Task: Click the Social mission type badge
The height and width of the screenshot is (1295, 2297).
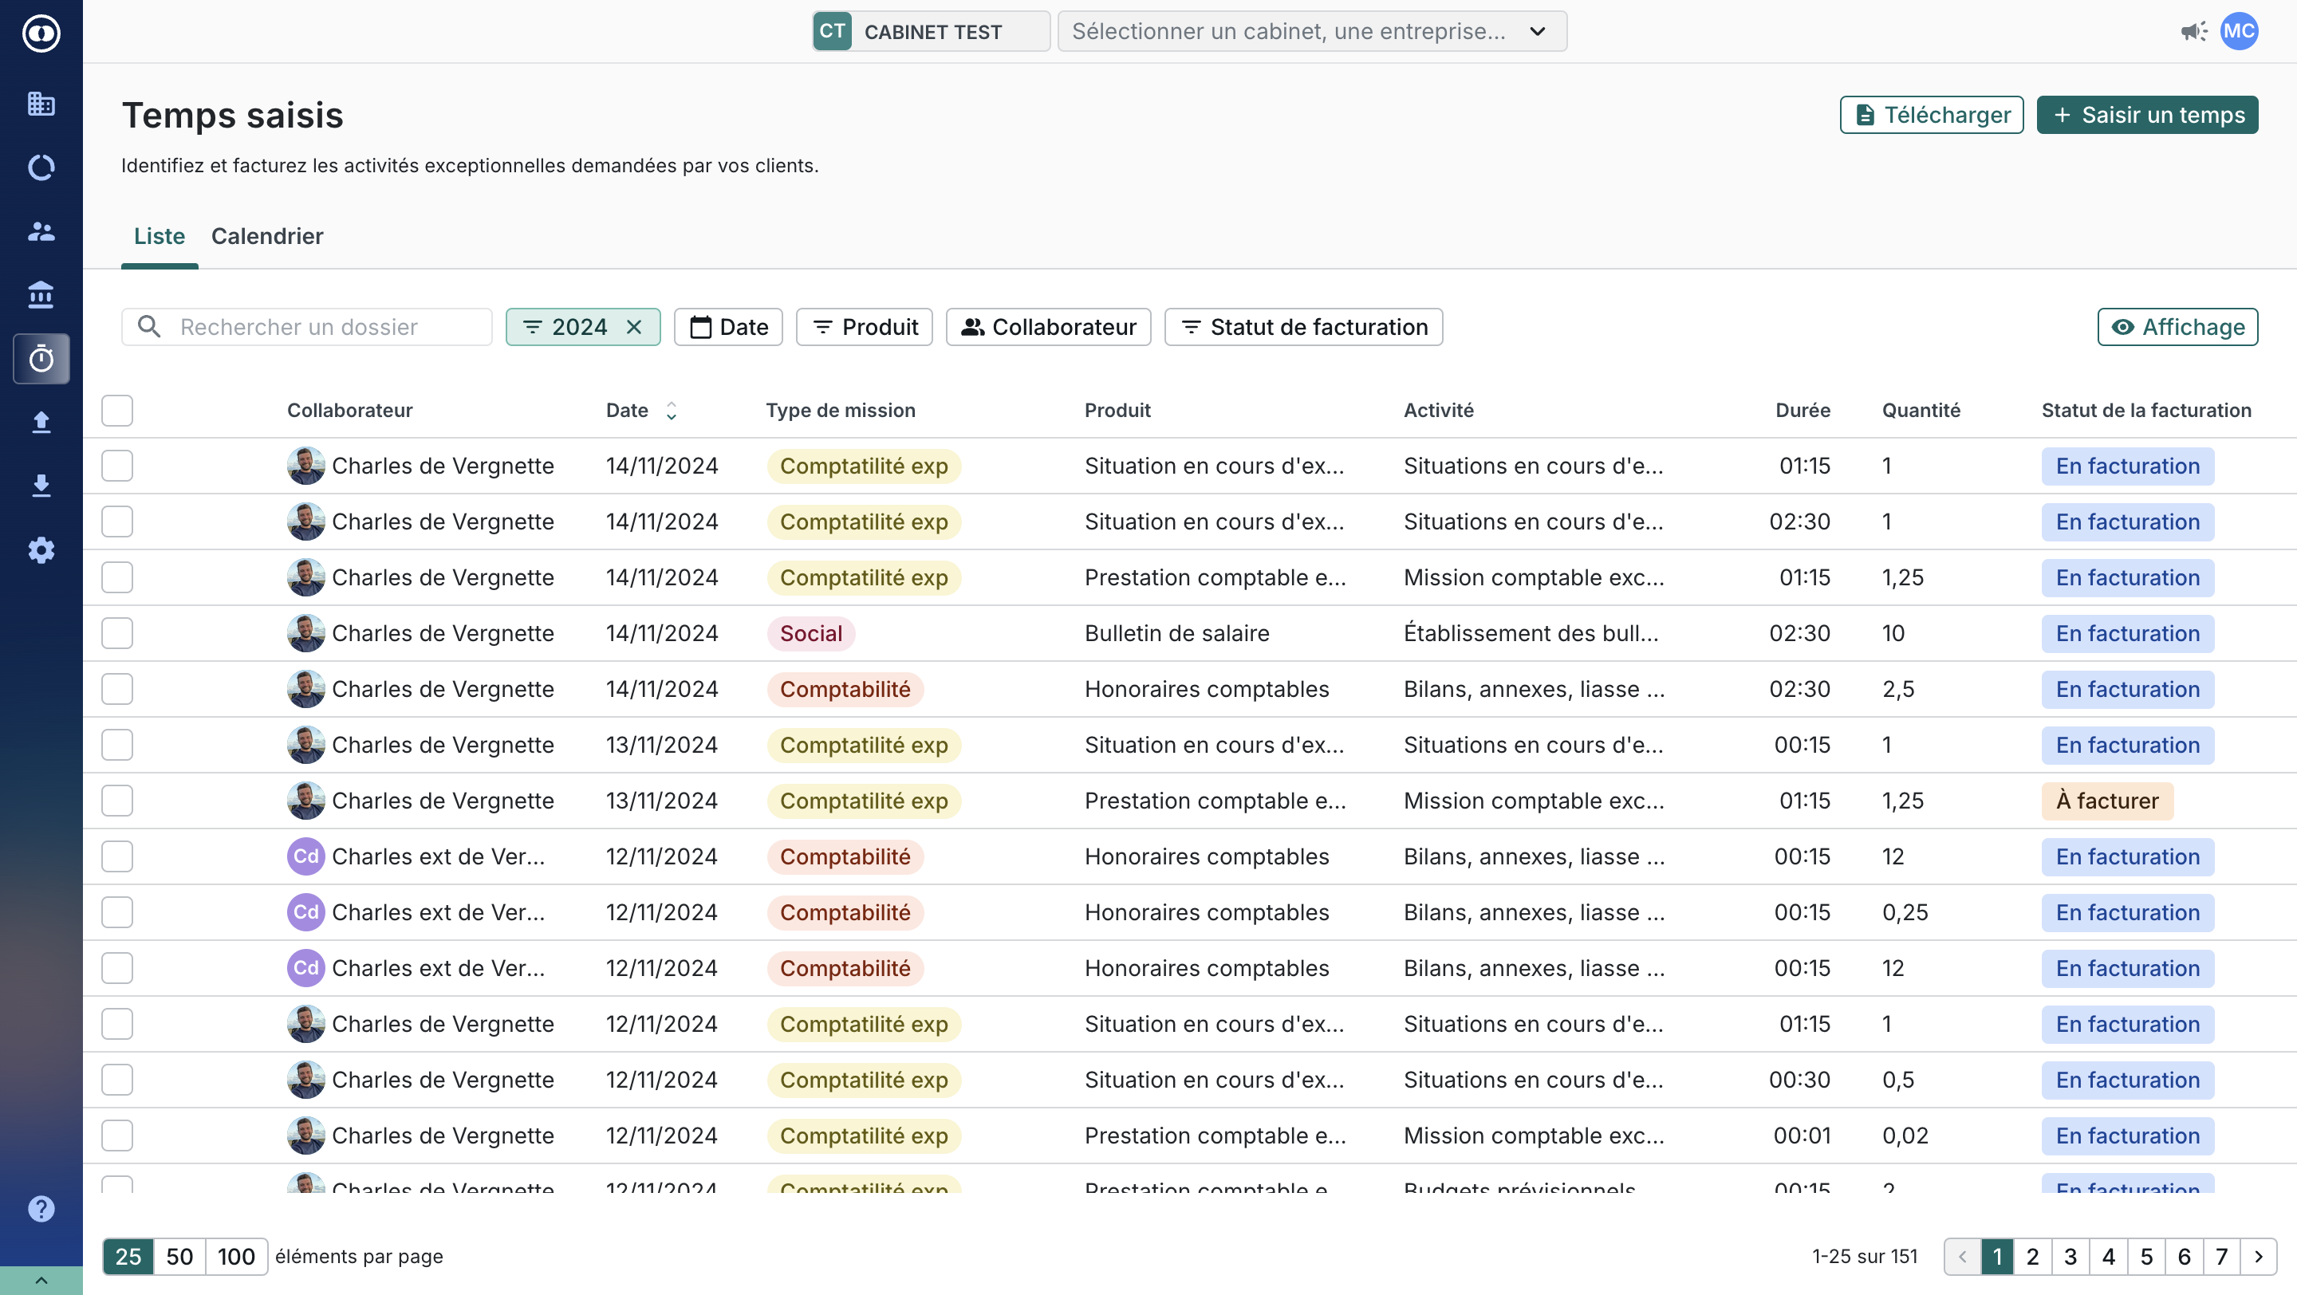Action: 810,634
